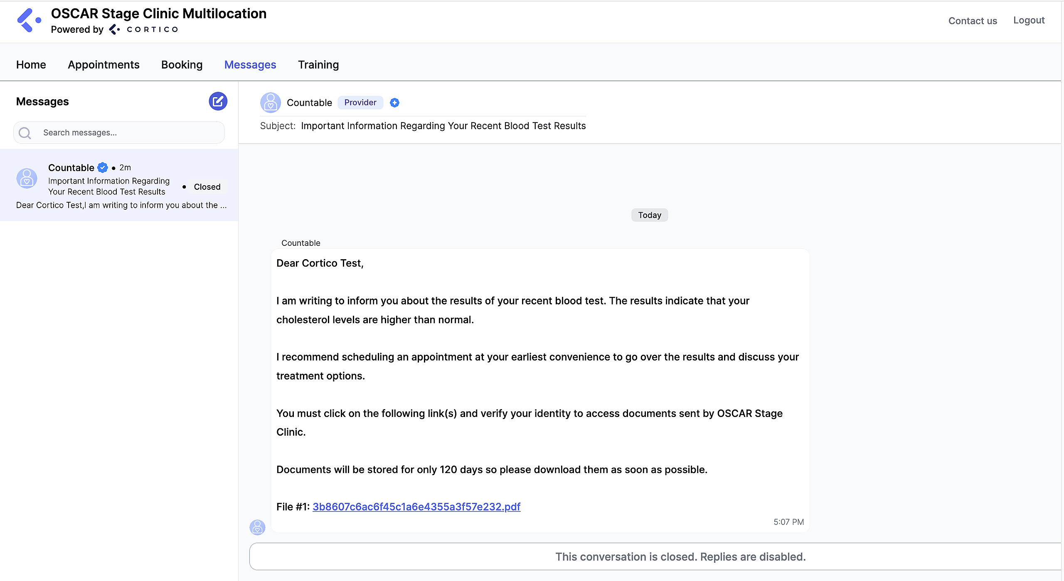Image resolution: width=1064 pixels, height=581 pixels.
Task: Click Countable avatar in message list
Action: [x=27, y=179]
